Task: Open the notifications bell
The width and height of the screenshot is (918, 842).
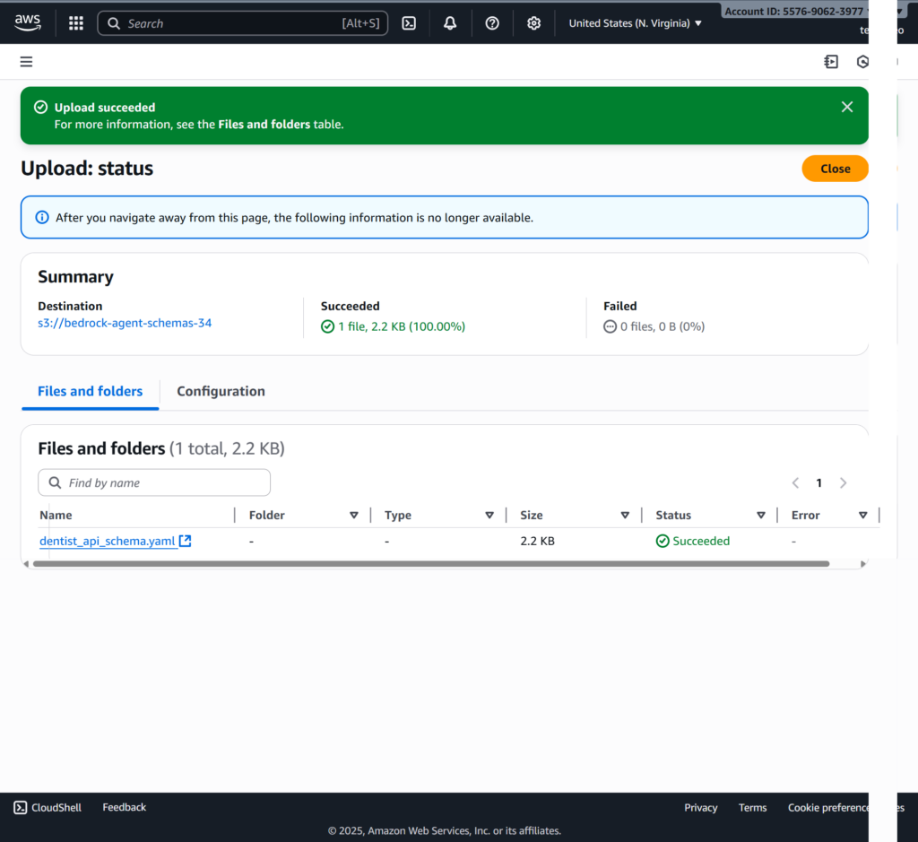Action: pyautogui.click(x=450, y=23)
